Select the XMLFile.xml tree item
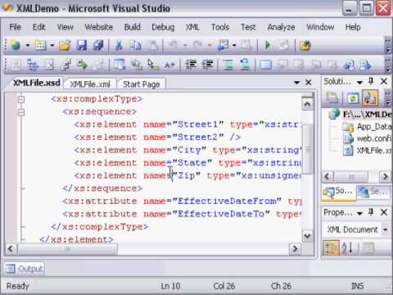Image resolution: width=393 pixels, height=295 pixels. (x=374, y=151)
